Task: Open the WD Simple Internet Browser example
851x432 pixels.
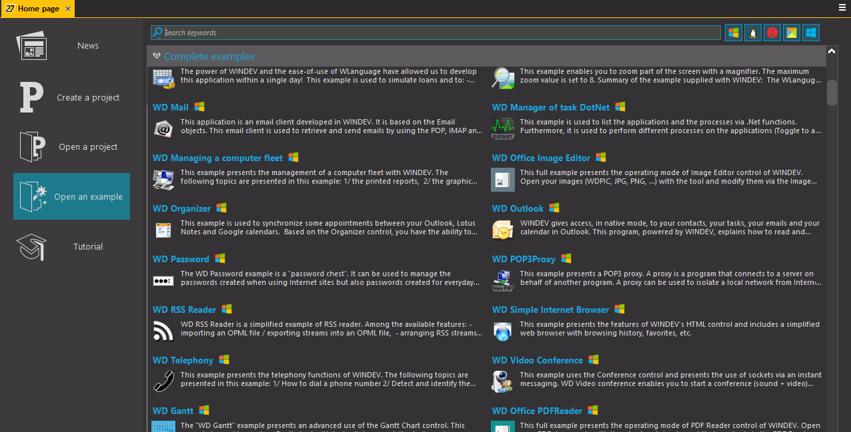Action: pyautogui.click(x=551, y=310)
